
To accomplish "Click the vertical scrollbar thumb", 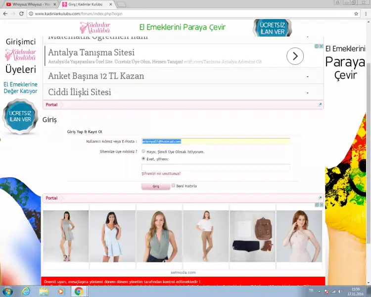I will click(369, 154).
